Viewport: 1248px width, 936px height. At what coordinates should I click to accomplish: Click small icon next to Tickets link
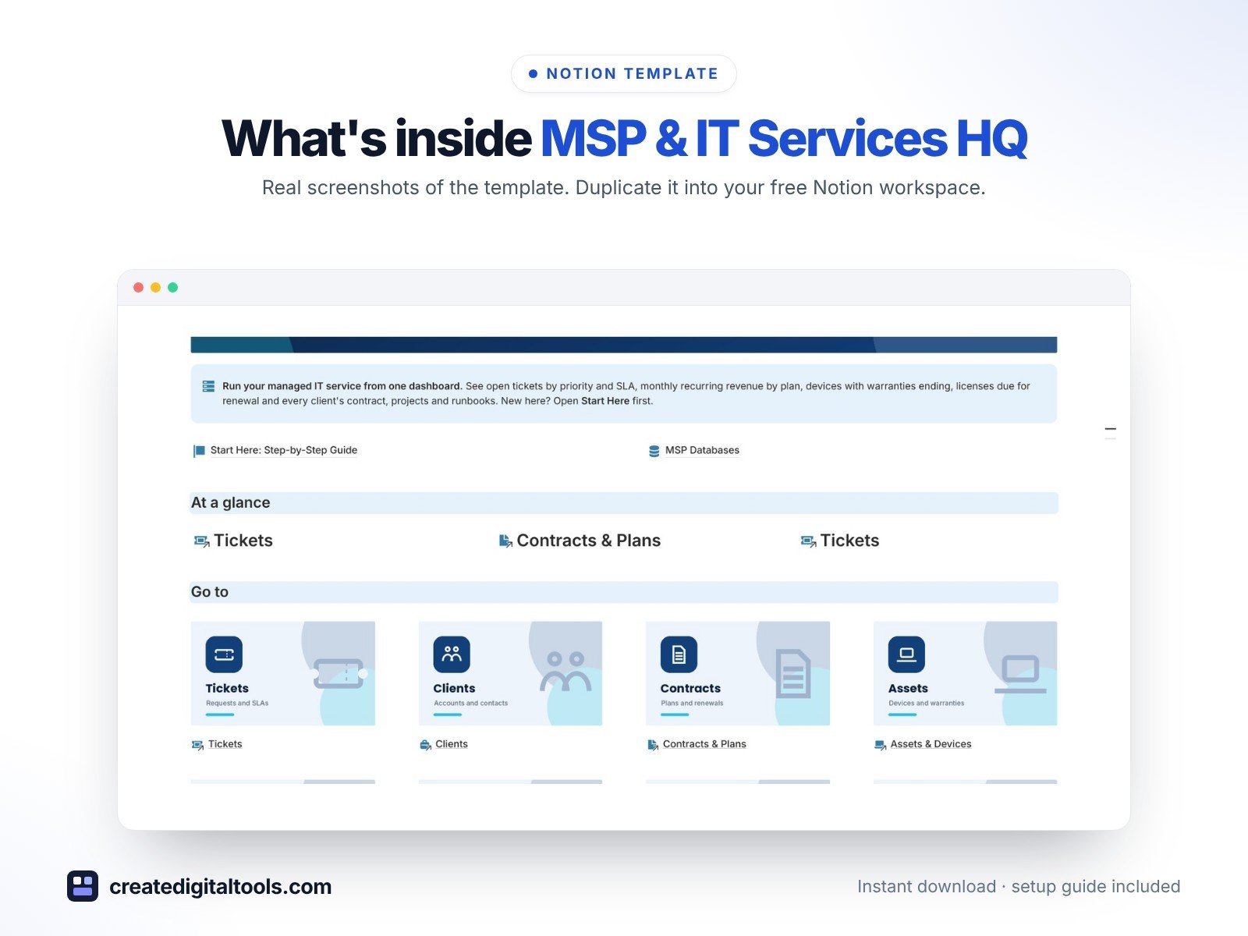pyautogui.click(x=197, y=745)
